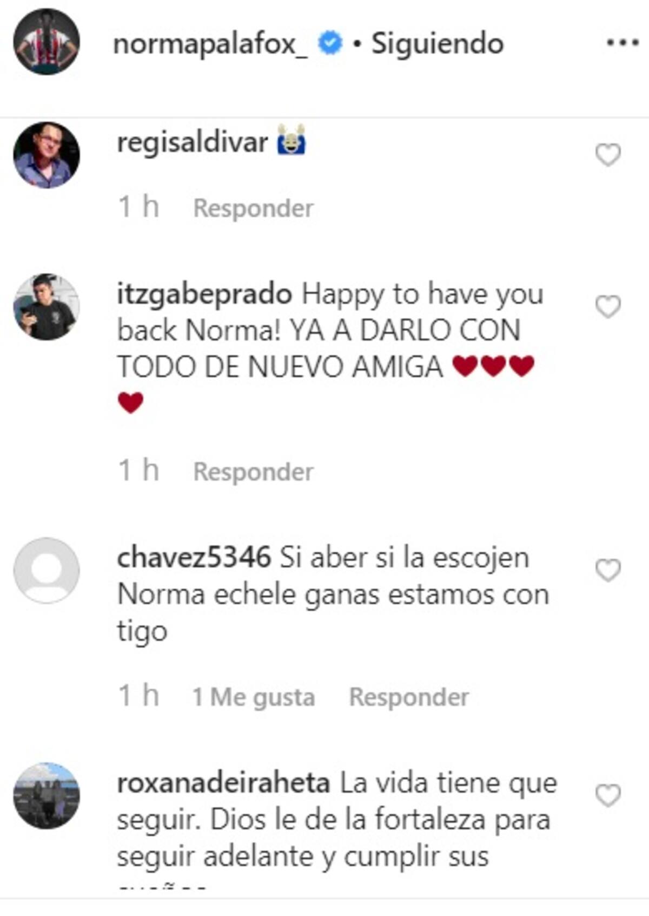Screen dimensions: 649x916
Task: Open the regisaldivar username link
Action: coord(193,143)
